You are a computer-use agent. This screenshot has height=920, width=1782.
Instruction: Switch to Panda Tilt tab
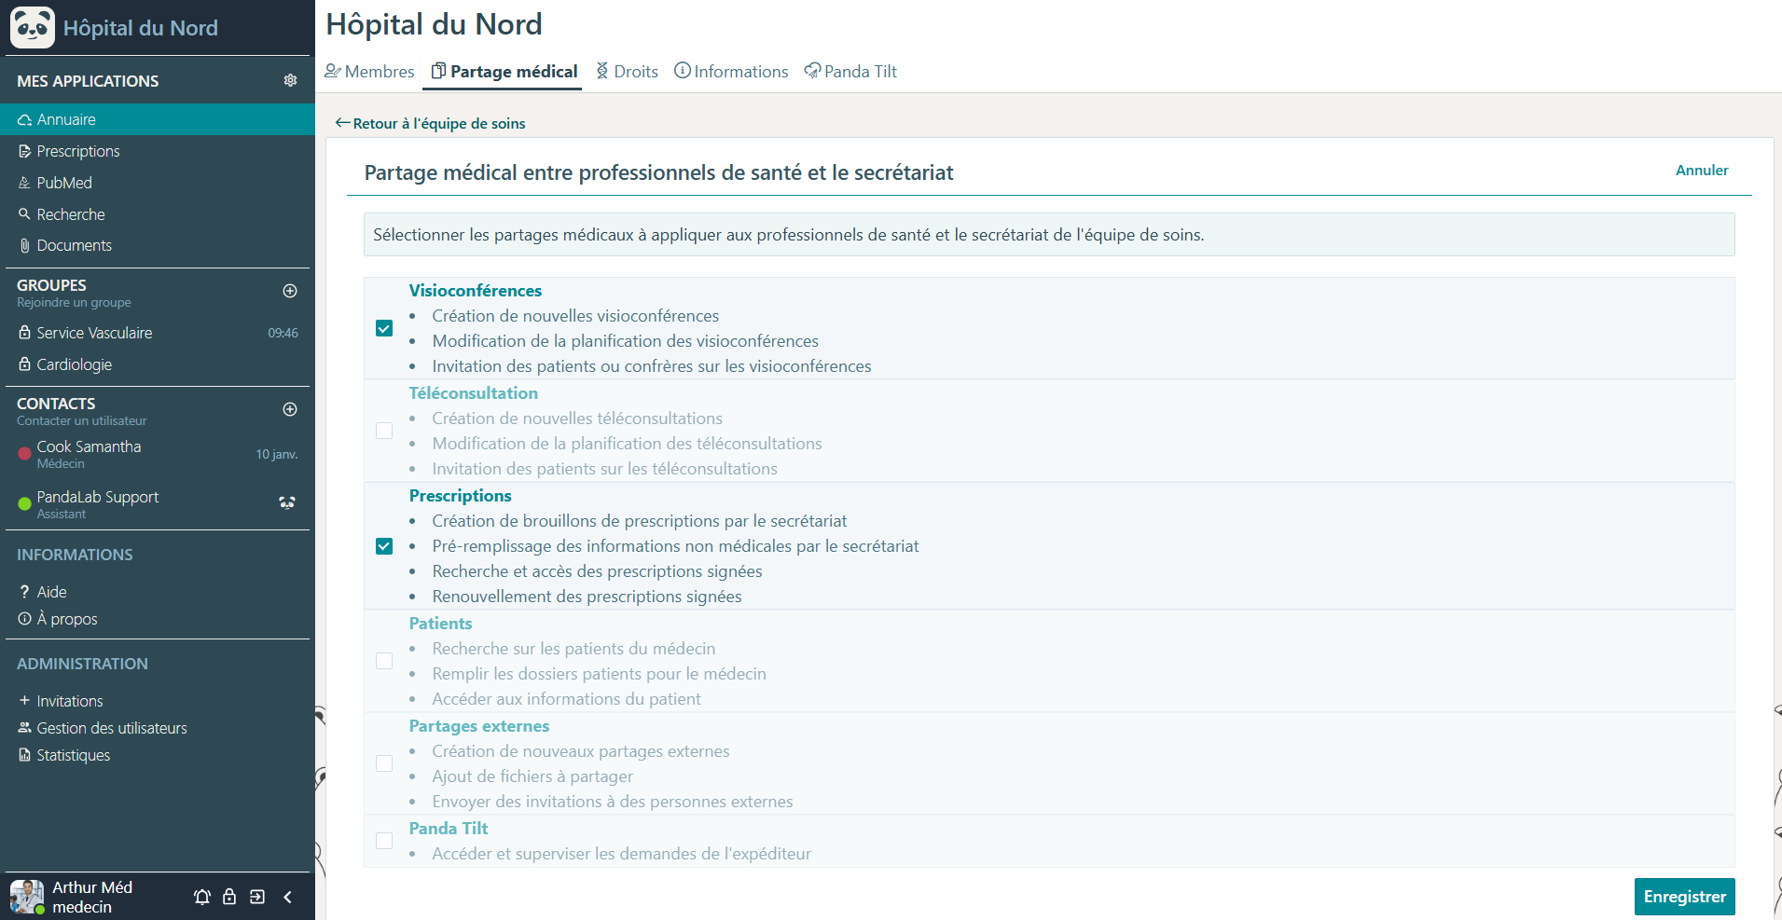click(850, 72)
